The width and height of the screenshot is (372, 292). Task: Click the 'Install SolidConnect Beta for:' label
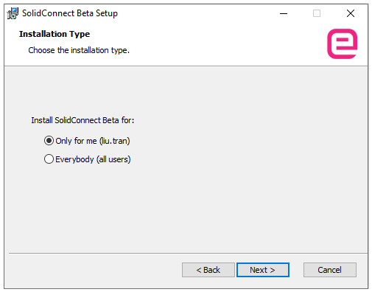83,120
